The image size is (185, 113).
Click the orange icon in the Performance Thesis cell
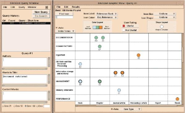pyautogui.click(x=177, y=99)
